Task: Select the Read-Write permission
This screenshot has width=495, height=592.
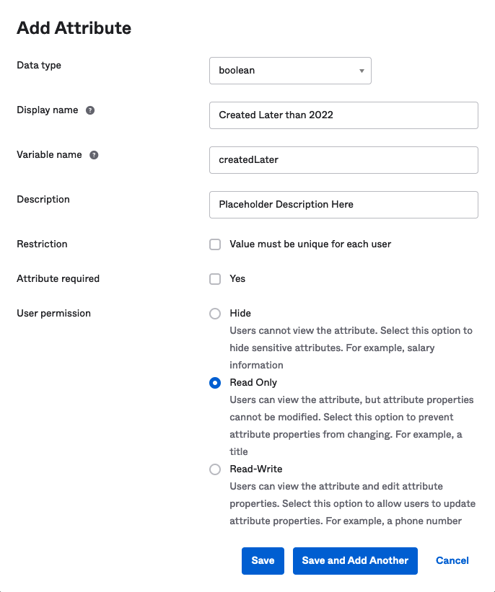Action: 214,469
